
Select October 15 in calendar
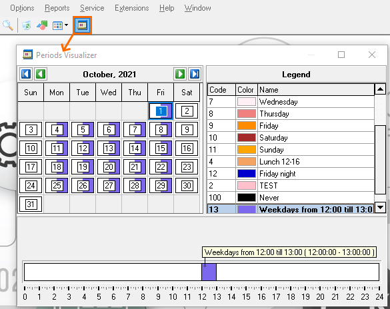(x=161, y=149)
